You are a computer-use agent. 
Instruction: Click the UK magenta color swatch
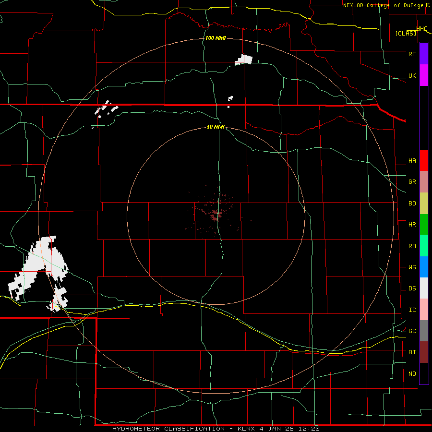click(424, 75)
